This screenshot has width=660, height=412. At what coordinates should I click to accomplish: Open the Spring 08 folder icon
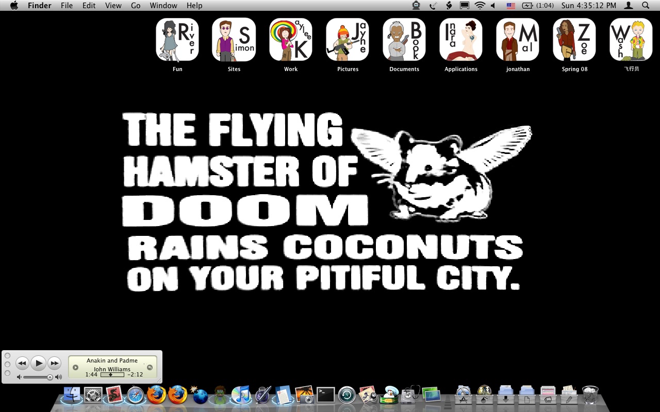tap(574, 40)
